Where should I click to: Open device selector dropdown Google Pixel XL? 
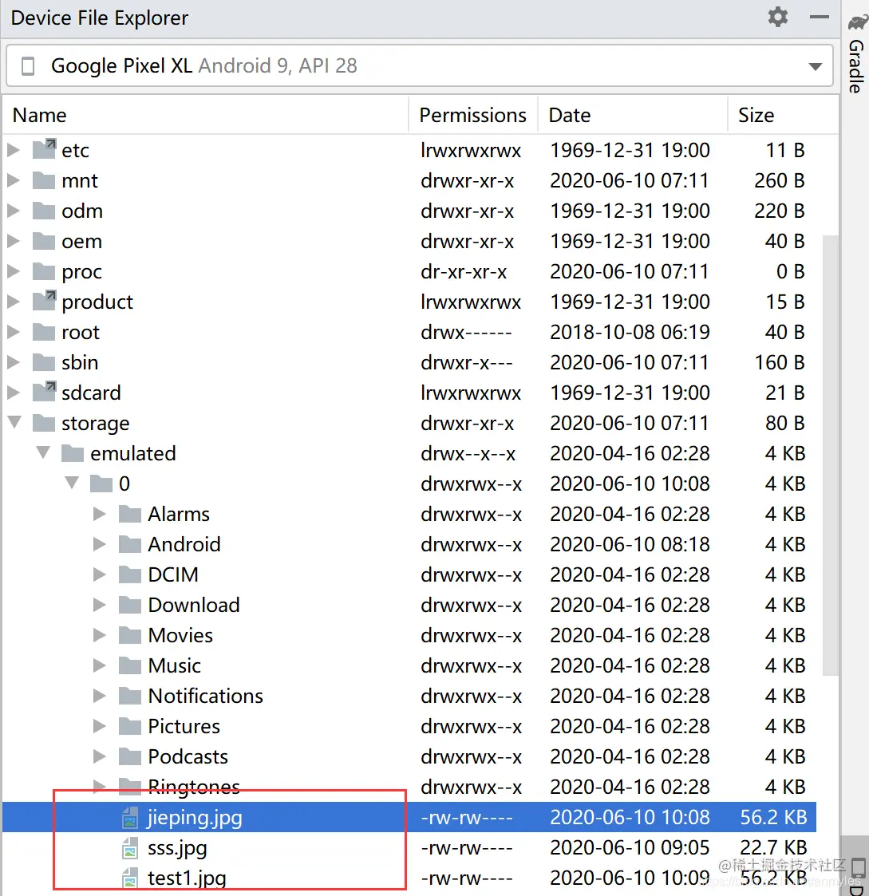[x=420, y=65]
